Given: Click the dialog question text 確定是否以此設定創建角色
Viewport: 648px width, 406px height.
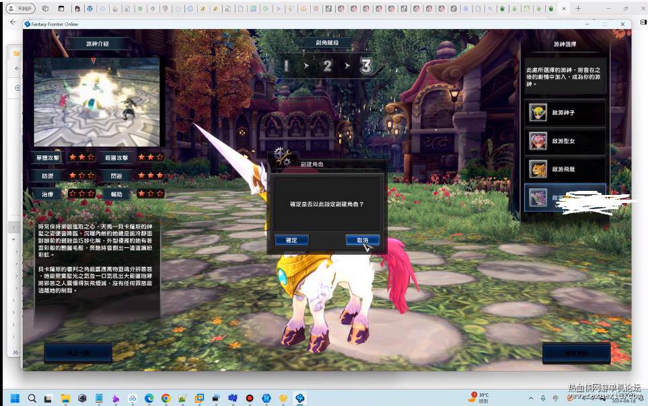Looking at the screenshot, I should 326,204.
